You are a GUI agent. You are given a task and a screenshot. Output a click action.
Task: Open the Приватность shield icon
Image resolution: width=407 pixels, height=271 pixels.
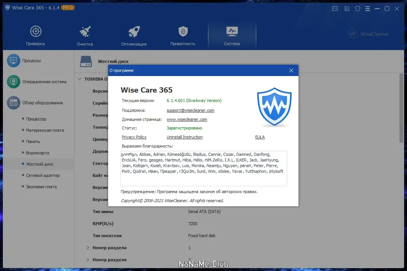(183, 31)
